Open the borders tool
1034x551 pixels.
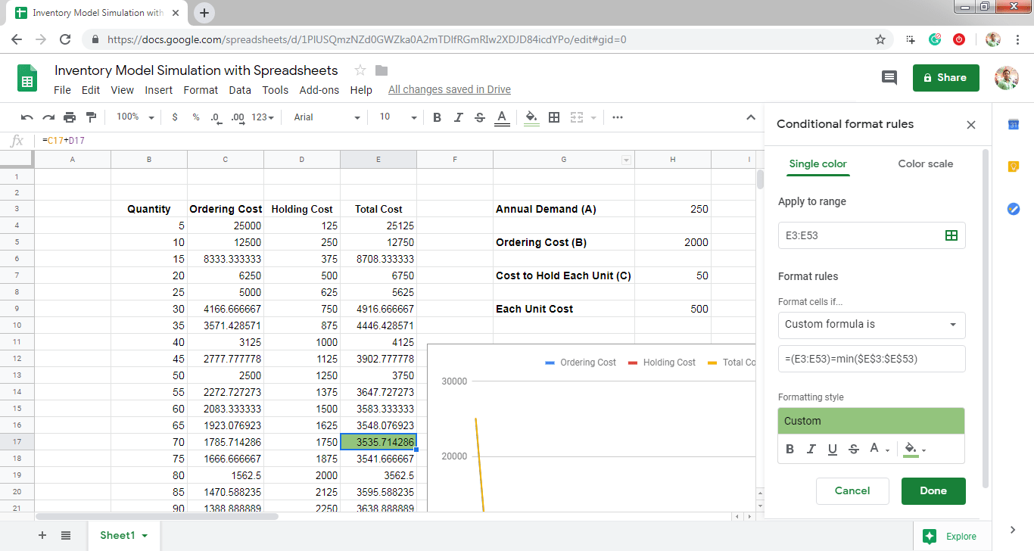(x=554, y=117)
